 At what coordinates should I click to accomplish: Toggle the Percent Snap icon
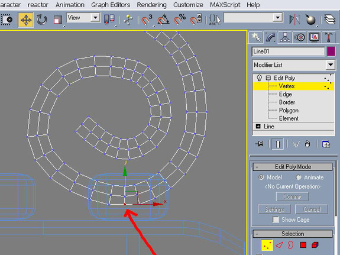click(180, 20)
